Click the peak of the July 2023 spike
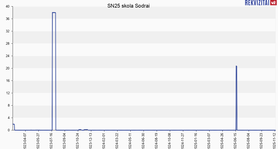 54,13
